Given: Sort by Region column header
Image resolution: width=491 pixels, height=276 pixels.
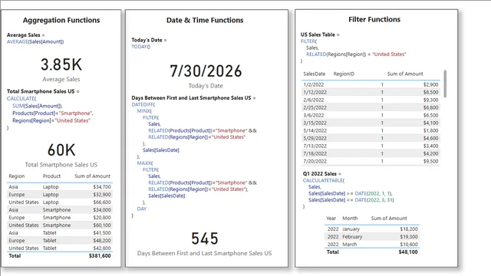Looking at the screenshot, I should 17,176.
